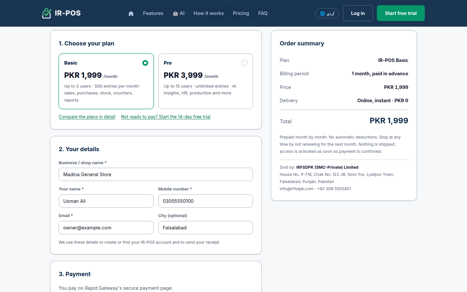The width and height of the screenshot is (467, 292).
Task: Click '1 month, paid in advance' text
Action: 380,74
